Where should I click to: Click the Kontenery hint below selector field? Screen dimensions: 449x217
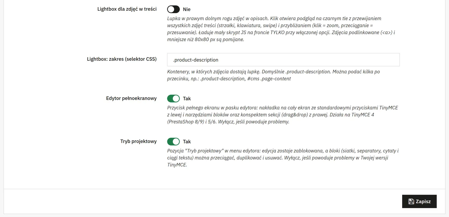(274, 75)
